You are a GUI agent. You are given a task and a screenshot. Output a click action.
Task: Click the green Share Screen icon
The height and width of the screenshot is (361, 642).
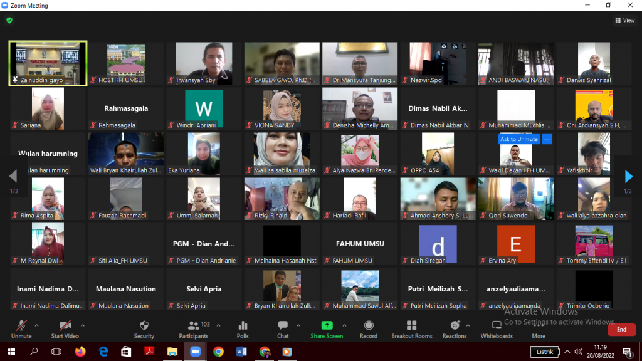coord(327,326)
